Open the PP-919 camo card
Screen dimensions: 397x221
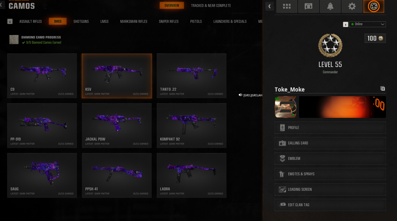(42, 126)
